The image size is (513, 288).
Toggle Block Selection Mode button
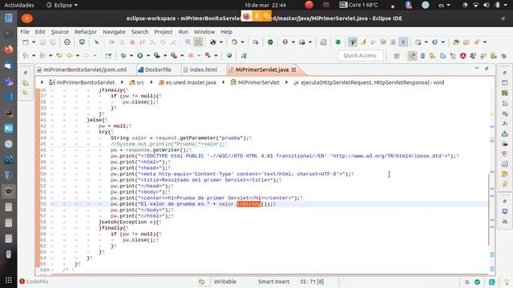[x=394, y=42]
